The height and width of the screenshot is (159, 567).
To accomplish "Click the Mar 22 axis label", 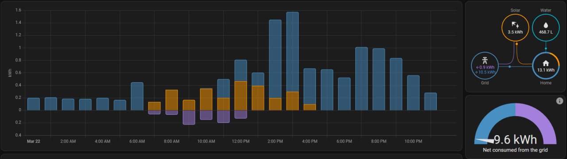I will click(x=33, y=141).
